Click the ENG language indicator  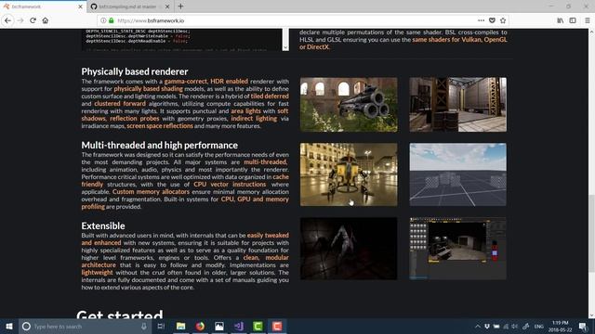[539, 327]
